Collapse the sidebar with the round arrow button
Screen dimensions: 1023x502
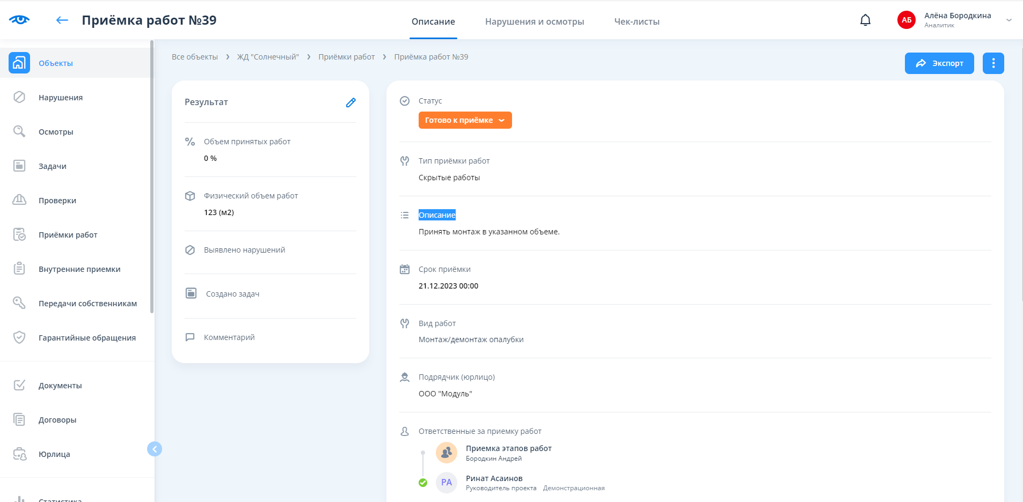click(x=155, y=449)
